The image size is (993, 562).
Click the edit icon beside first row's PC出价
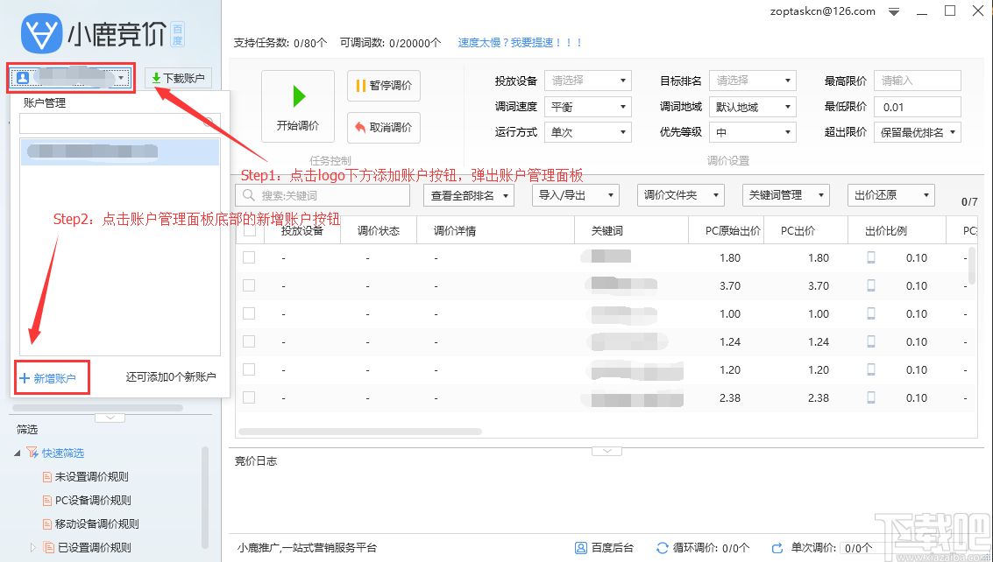(x=870, y=257)
